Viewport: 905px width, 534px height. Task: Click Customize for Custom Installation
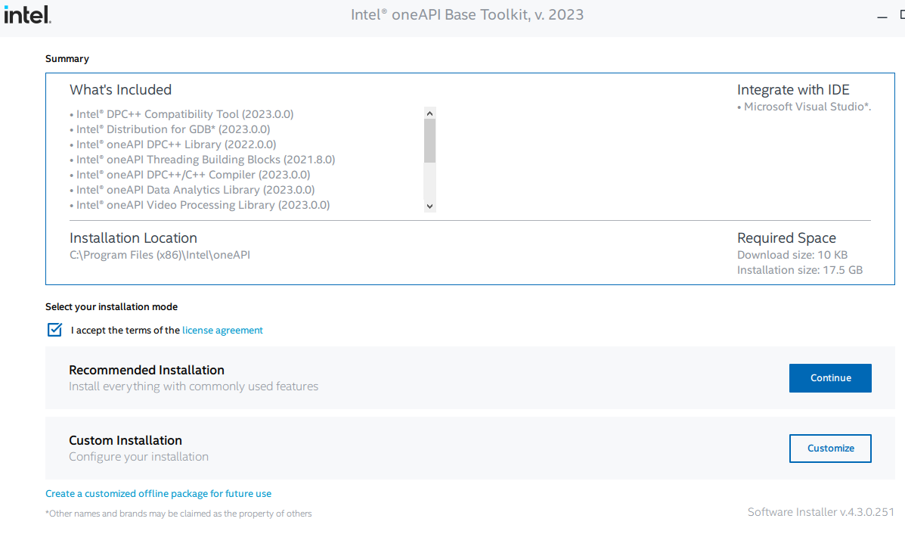830,449
